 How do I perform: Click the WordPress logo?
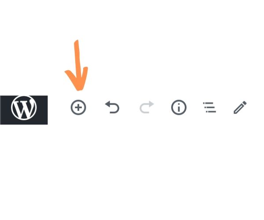pos(24,108)
